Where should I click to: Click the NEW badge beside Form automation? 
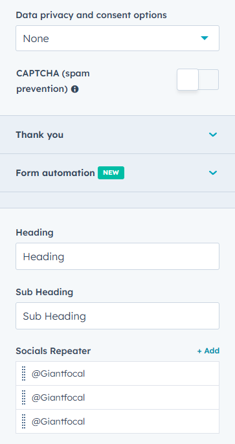click(x=111, y=173)
